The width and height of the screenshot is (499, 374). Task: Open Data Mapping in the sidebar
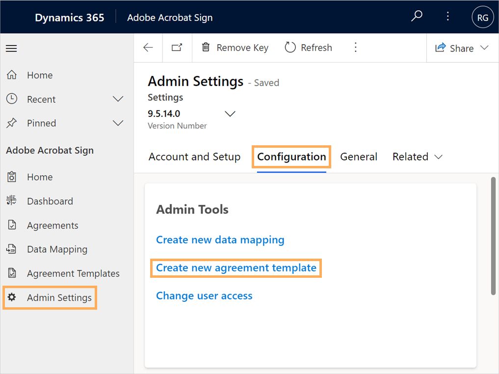[57, 249]
